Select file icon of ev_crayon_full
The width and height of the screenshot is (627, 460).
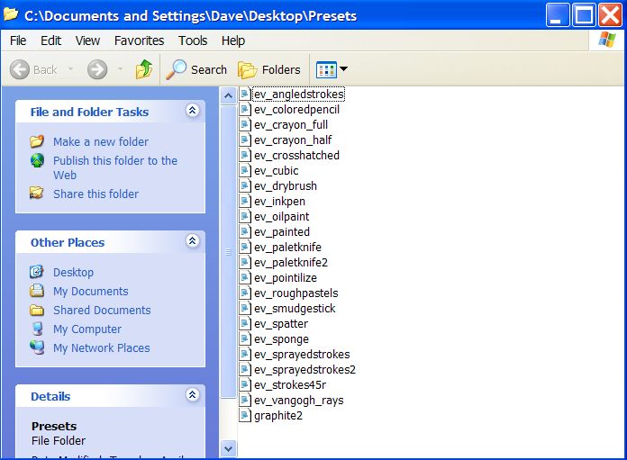point(245,125)
